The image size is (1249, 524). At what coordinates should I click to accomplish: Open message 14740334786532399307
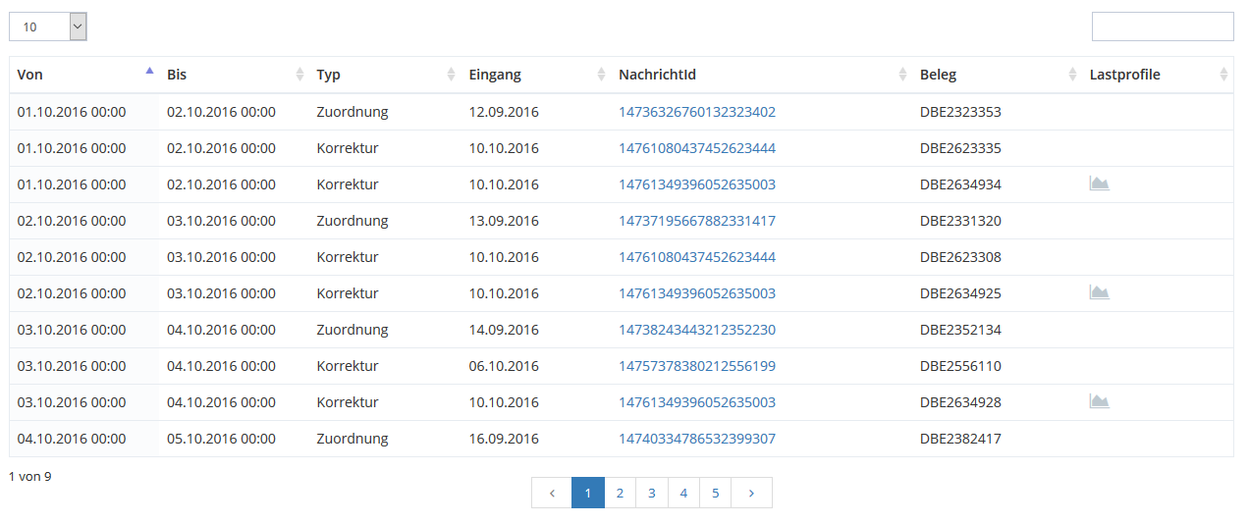pyautogui.click(x=697, y=439)
